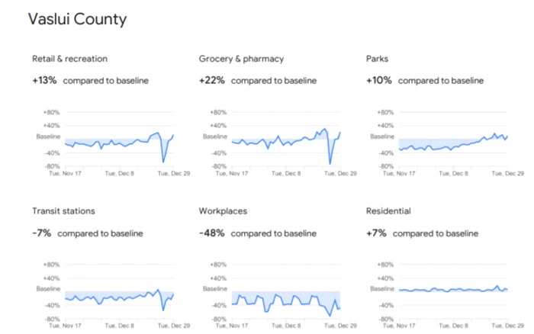Screen dimensions: 534x334
Task: Click 'compared to baseline' beside +7%
Action: tap(436, 233)
